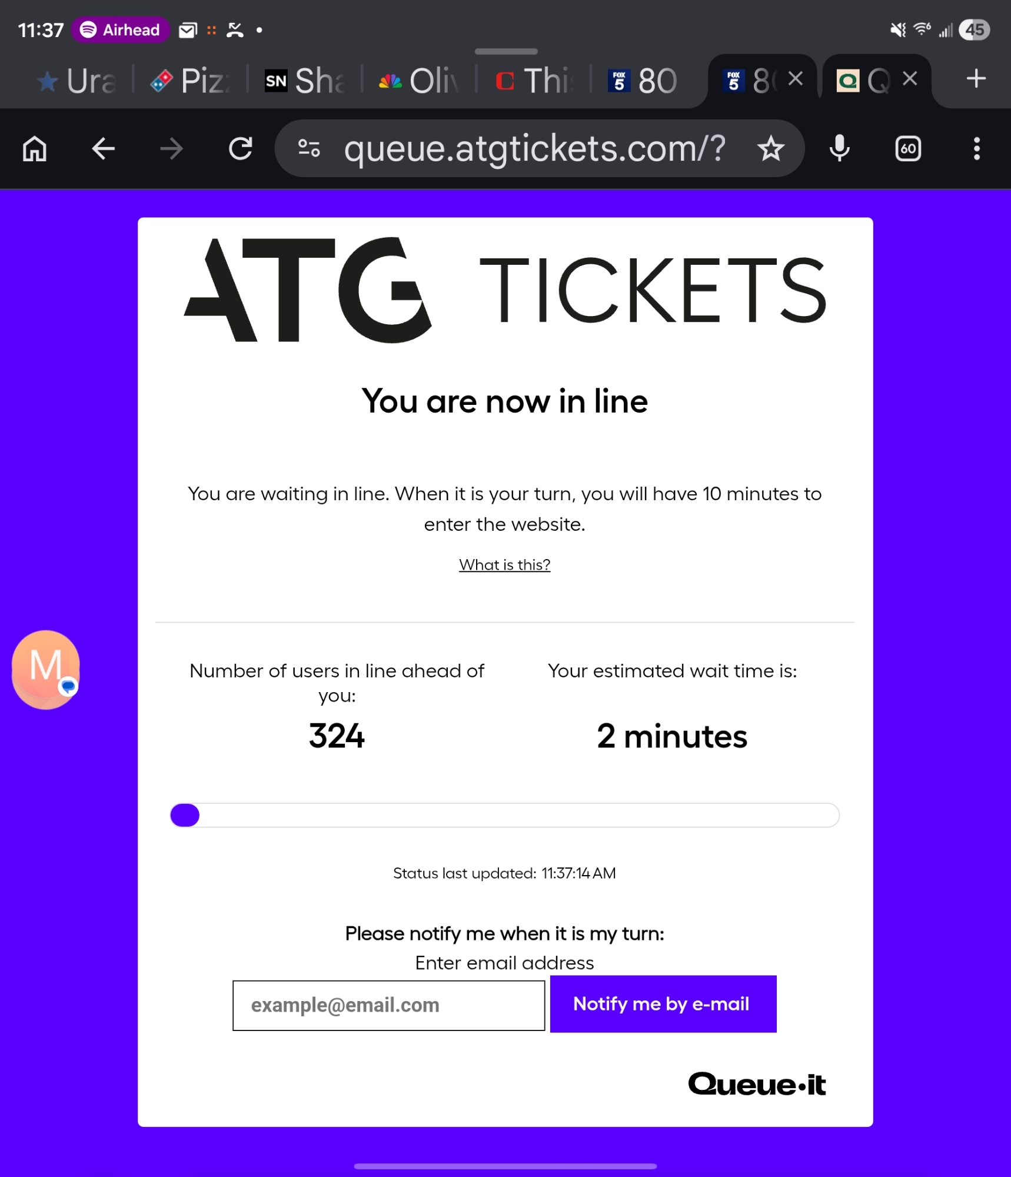Open a new tab with the plus icon
This screenshot has width=1011, height=1177.
[976, 79]
